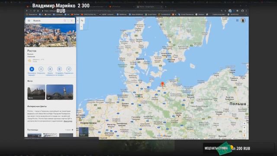
Task: Click the browser address bar
Action: (x=131, y=11)
